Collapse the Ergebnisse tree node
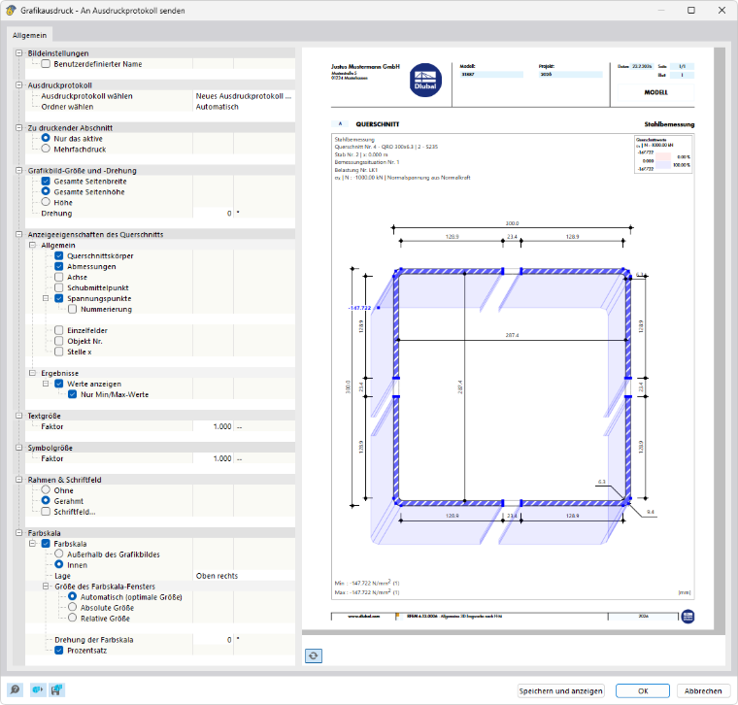738x705 pixels. tap(32, 373)
